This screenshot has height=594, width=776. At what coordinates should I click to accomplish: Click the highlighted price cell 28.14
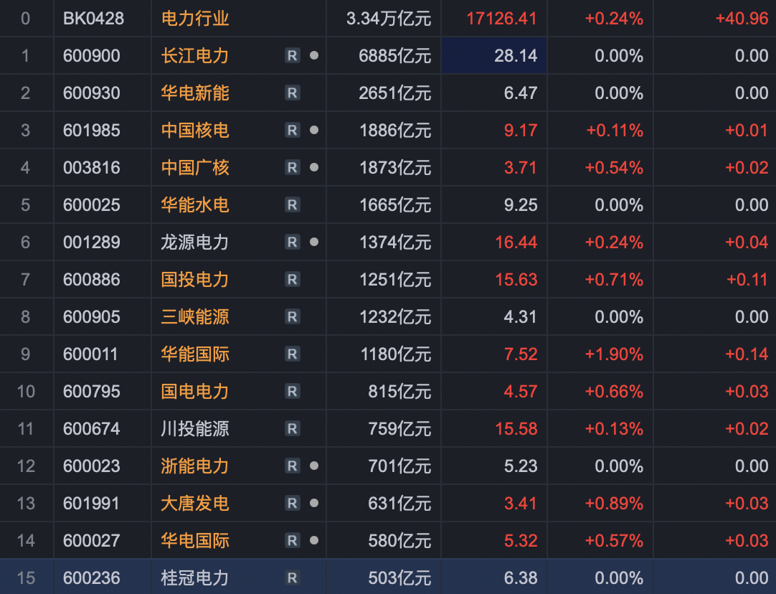click(x=494, y=55)
